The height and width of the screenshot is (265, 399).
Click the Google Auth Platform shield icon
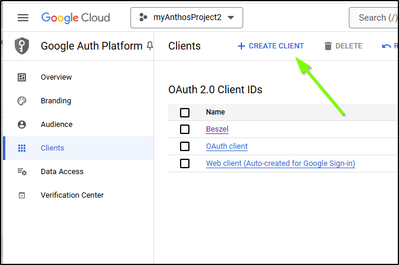[22, 46]
